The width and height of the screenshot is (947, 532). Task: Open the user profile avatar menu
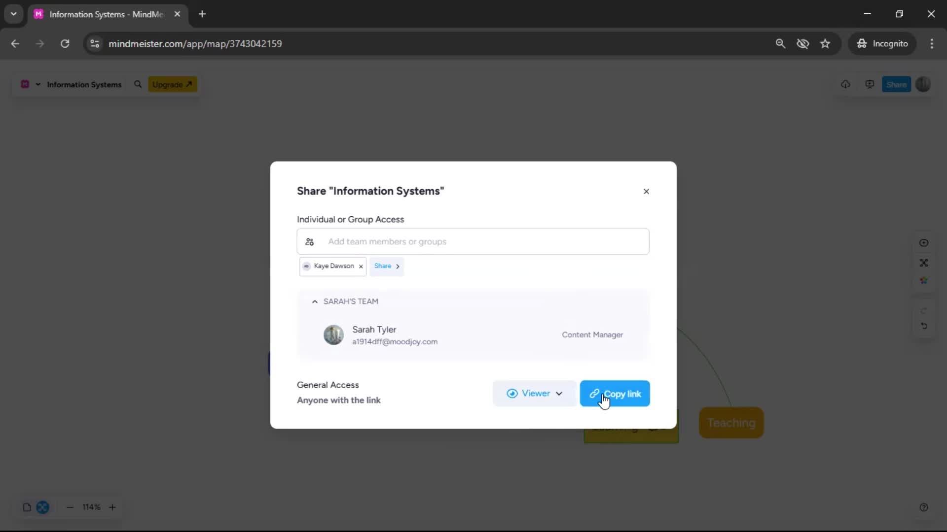click(x=923, y=84)
